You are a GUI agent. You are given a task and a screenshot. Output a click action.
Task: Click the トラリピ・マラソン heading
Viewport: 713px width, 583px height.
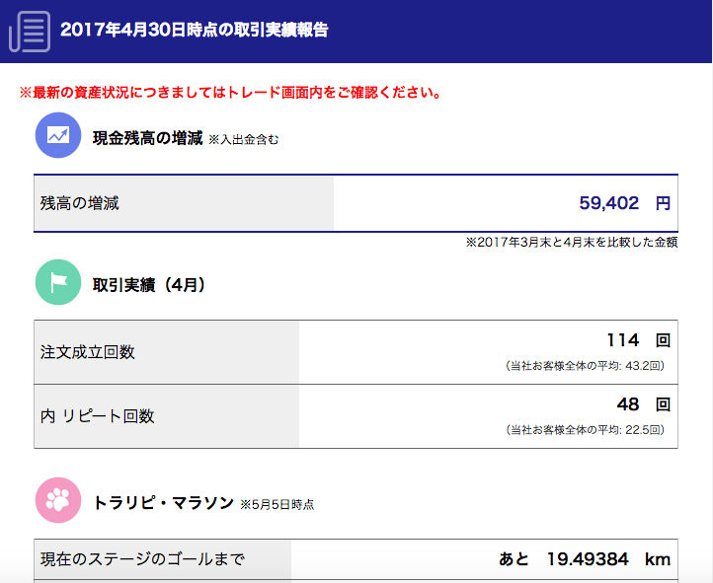tap(163, 503)
